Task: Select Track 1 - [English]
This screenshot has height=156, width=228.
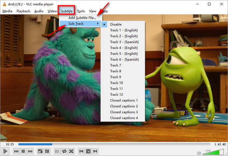Action: coord(123,30)
